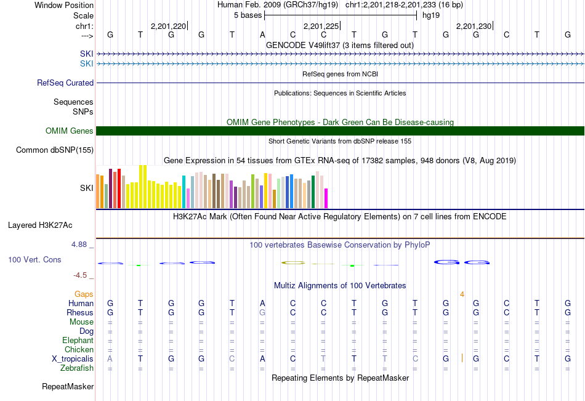Click the strand direction arrow label under chr1
585x401 pixels.
(x=87, y=36)
